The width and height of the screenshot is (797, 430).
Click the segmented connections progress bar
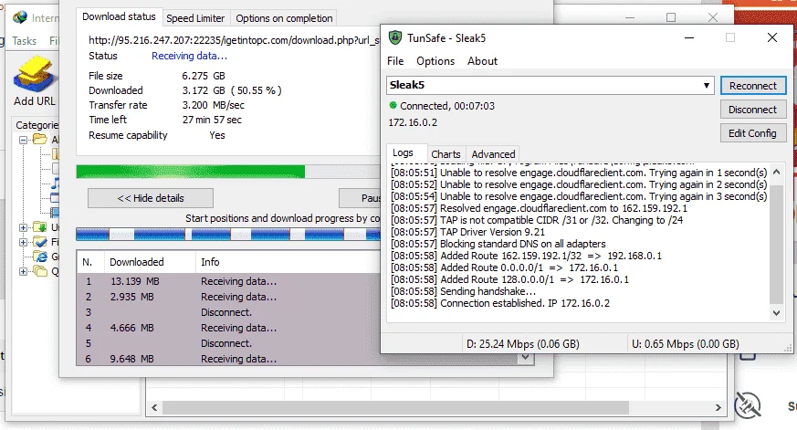click(228, 235)
